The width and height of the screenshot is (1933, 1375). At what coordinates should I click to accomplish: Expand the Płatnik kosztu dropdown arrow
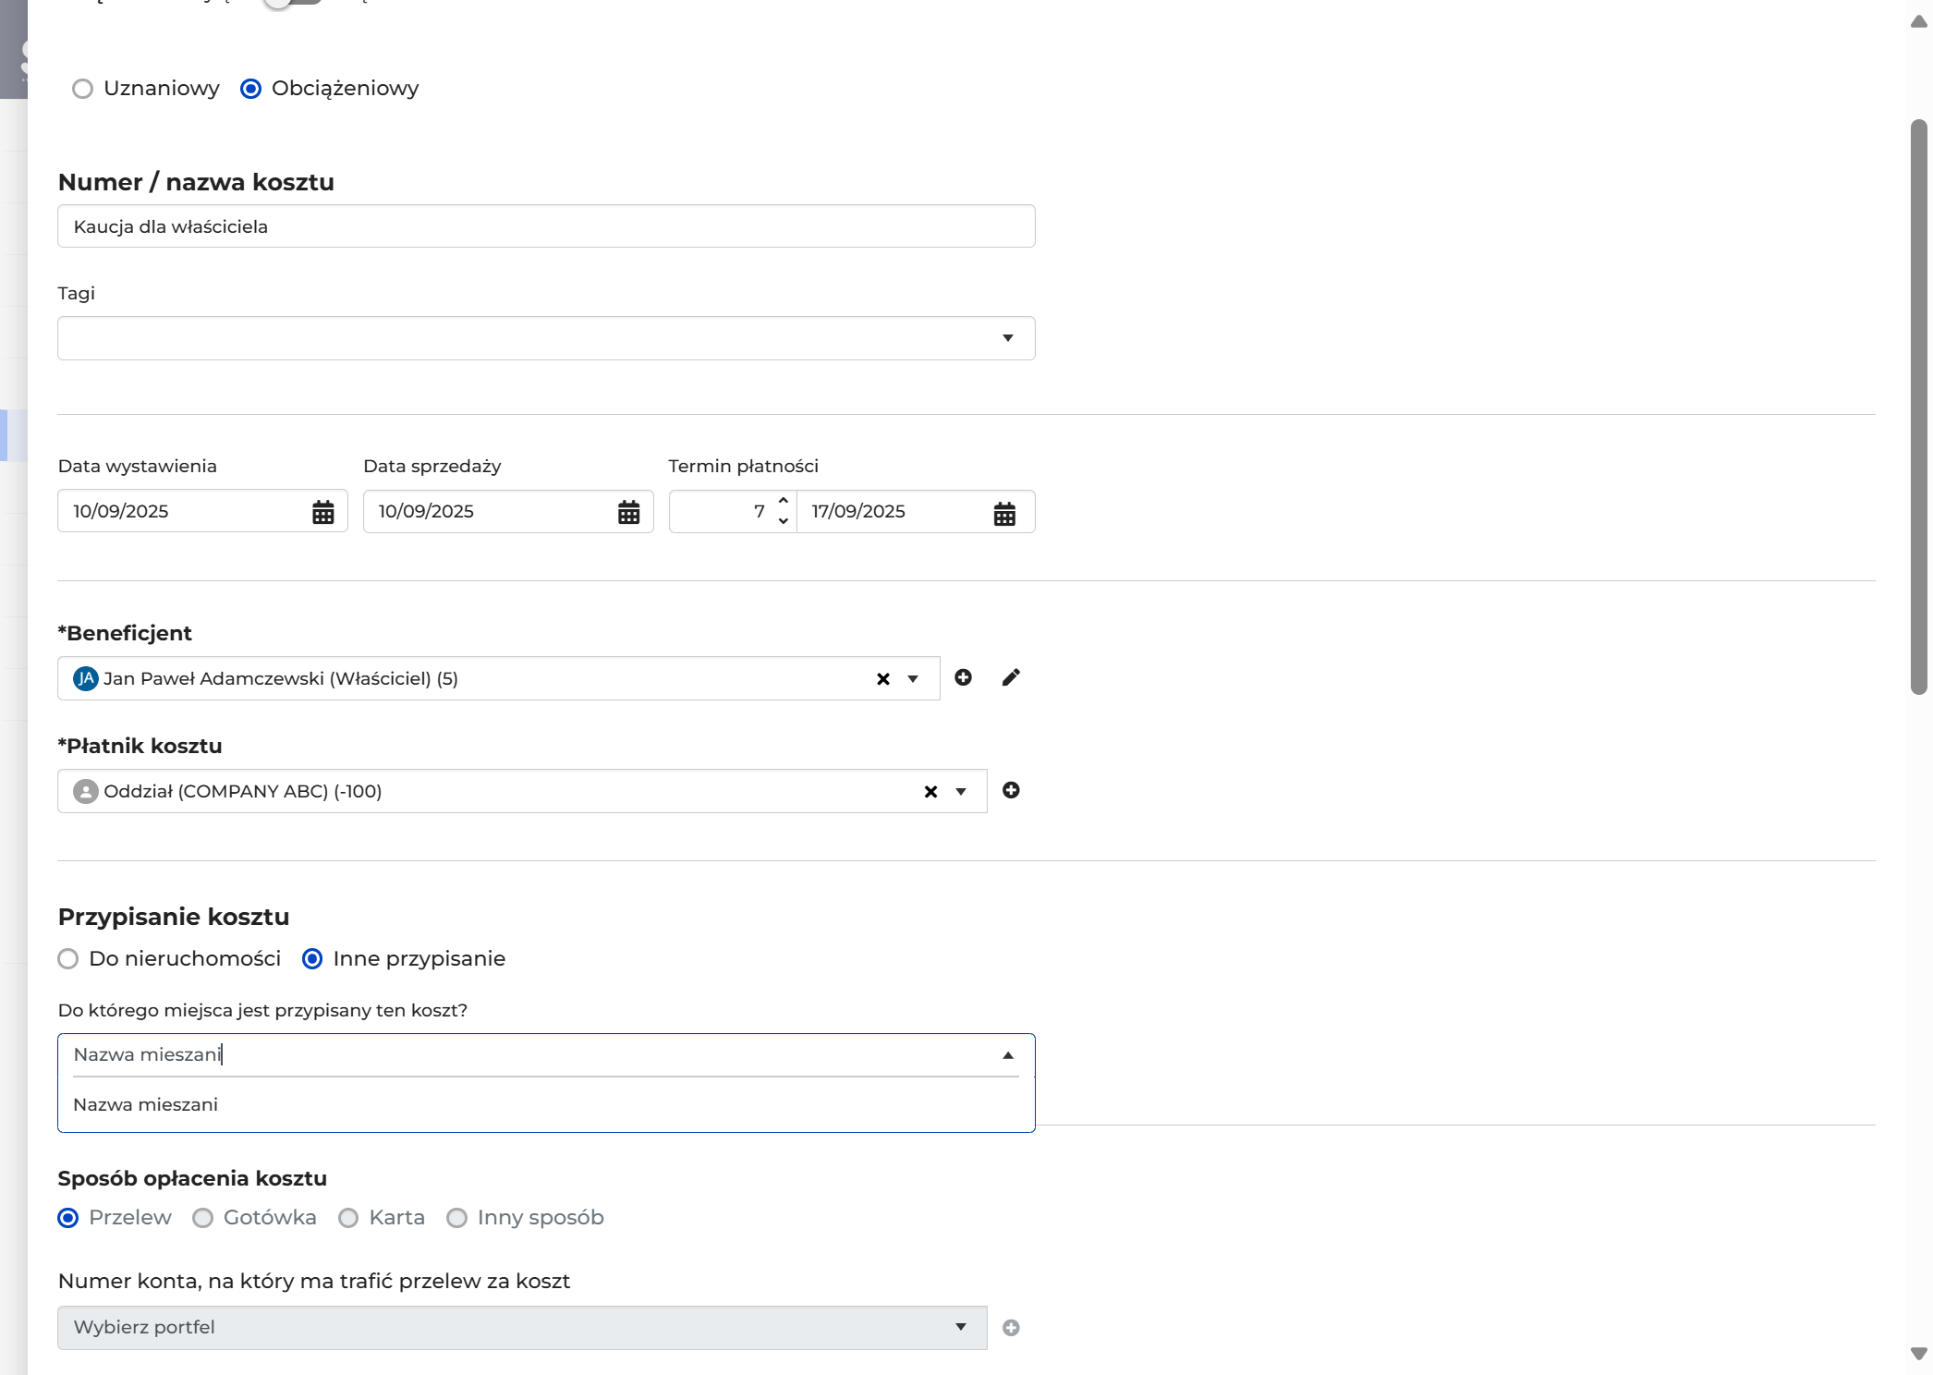pyautogui.click(x=961, y=792)
